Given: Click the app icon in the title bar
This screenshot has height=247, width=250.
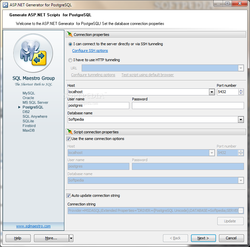Looking at the screenshot, I should [5, 5].
